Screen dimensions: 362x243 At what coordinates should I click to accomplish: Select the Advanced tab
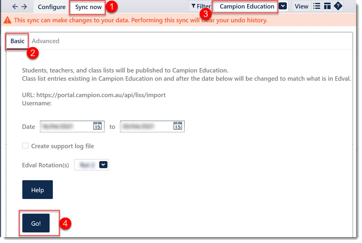[x=46, y=41]
